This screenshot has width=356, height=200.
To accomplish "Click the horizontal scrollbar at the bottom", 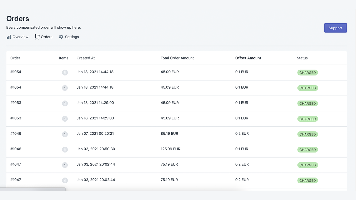I will (33, 190).
